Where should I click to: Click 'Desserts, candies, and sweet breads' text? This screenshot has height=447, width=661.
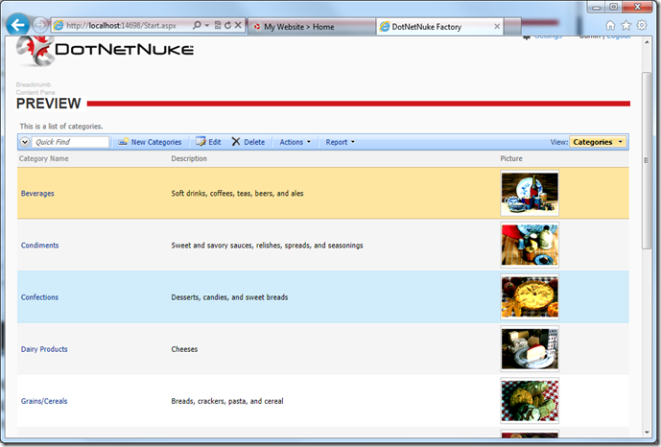point(229,297)
